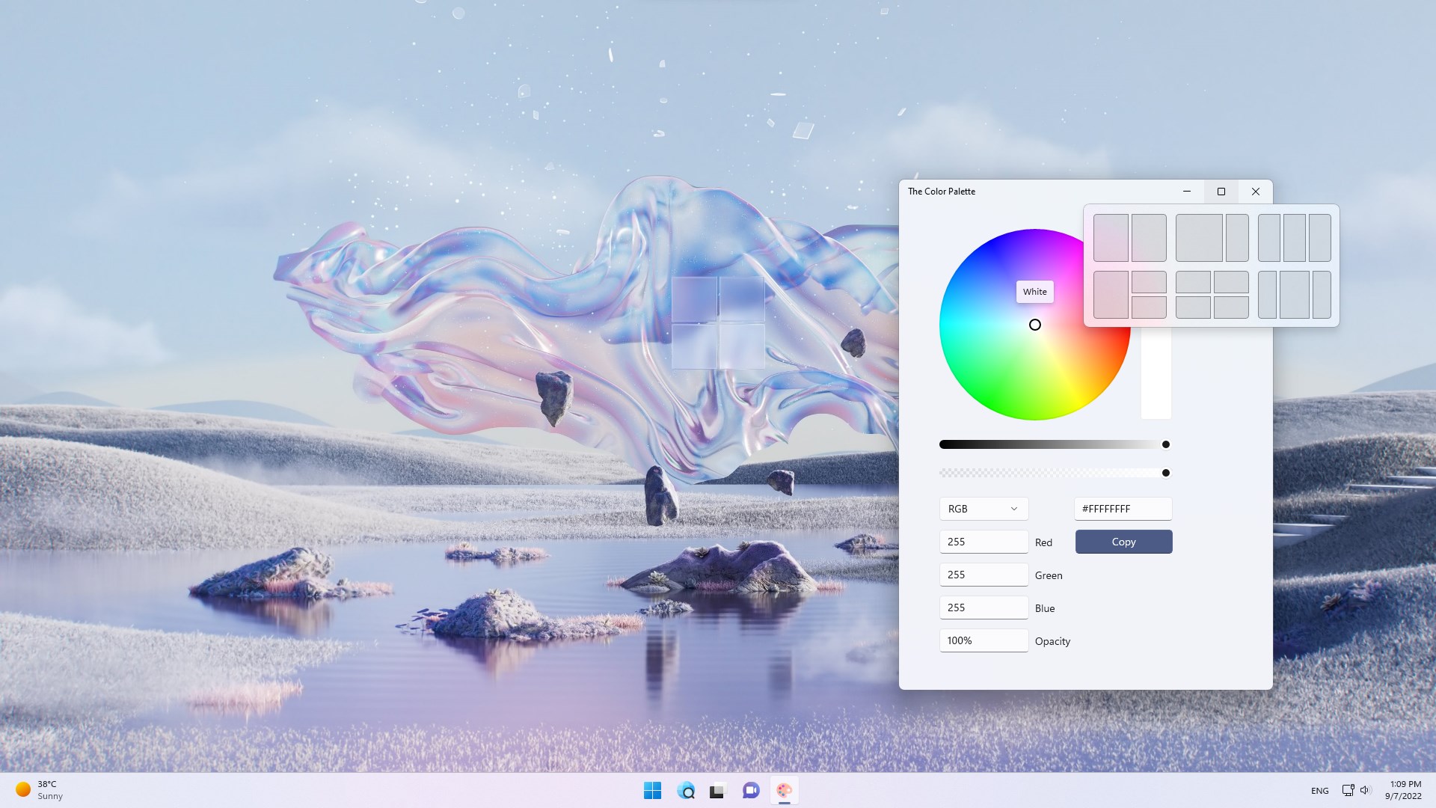The width and height of the screenshot is (1436, 808).
Task: Snap window to left half layout zone
Action: pos(1111,238)
